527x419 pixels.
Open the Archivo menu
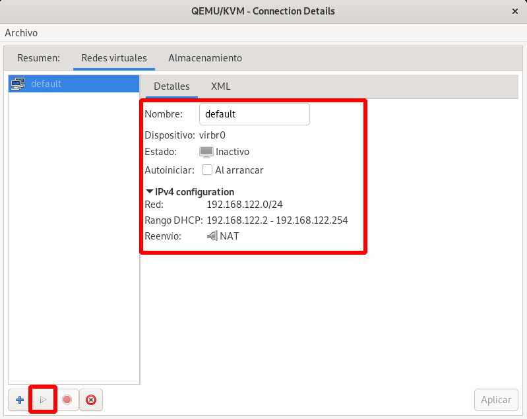pos(21,33)
